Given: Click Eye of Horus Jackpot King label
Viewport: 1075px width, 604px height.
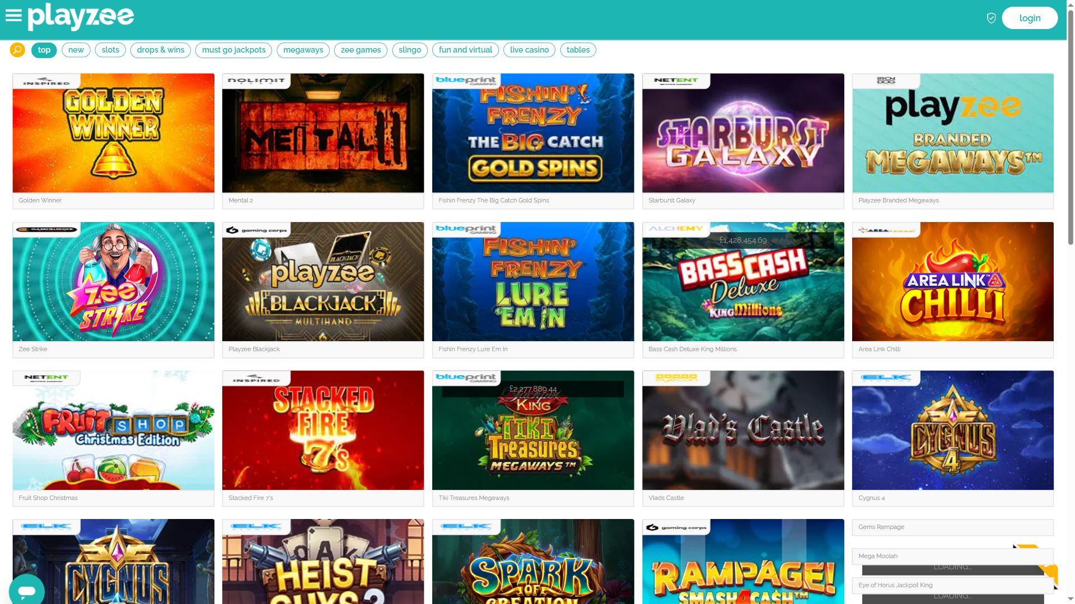Looking at the screenshot, I should coord(895,585).
